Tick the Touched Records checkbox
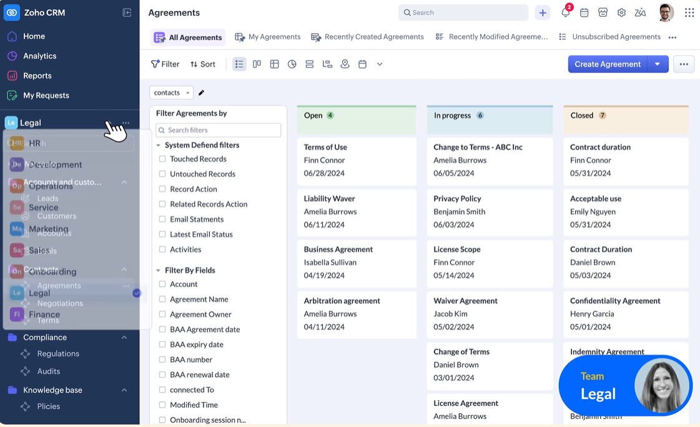 (x=162, y=159)
